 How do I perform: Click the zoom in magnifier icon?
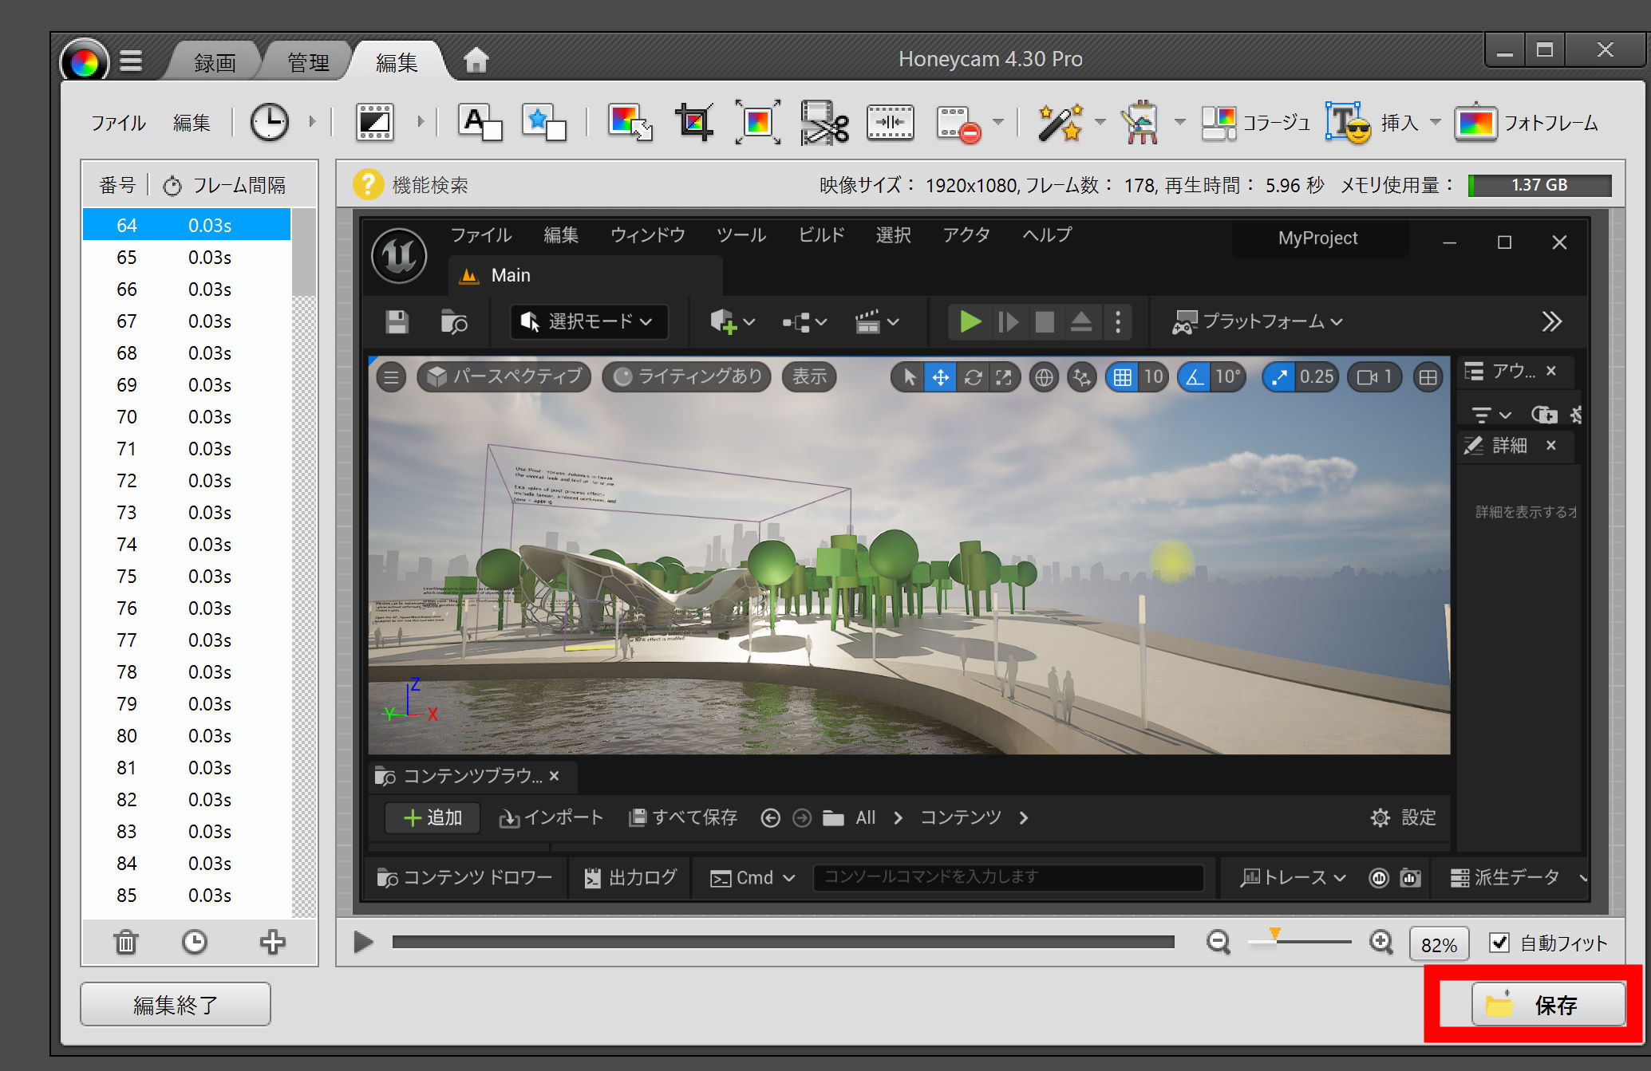[x=1381, y=943]
